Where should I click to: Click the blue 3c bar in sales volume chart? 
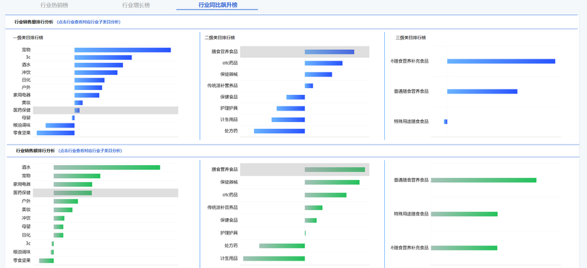coord(103,57)
